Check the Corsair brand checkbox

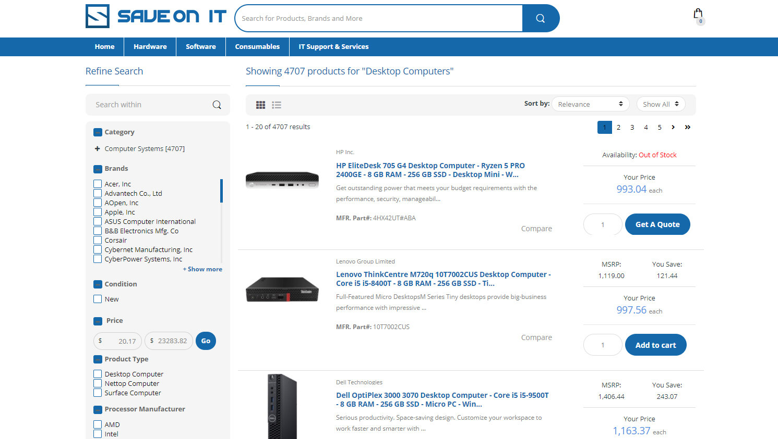click(98, 240)
